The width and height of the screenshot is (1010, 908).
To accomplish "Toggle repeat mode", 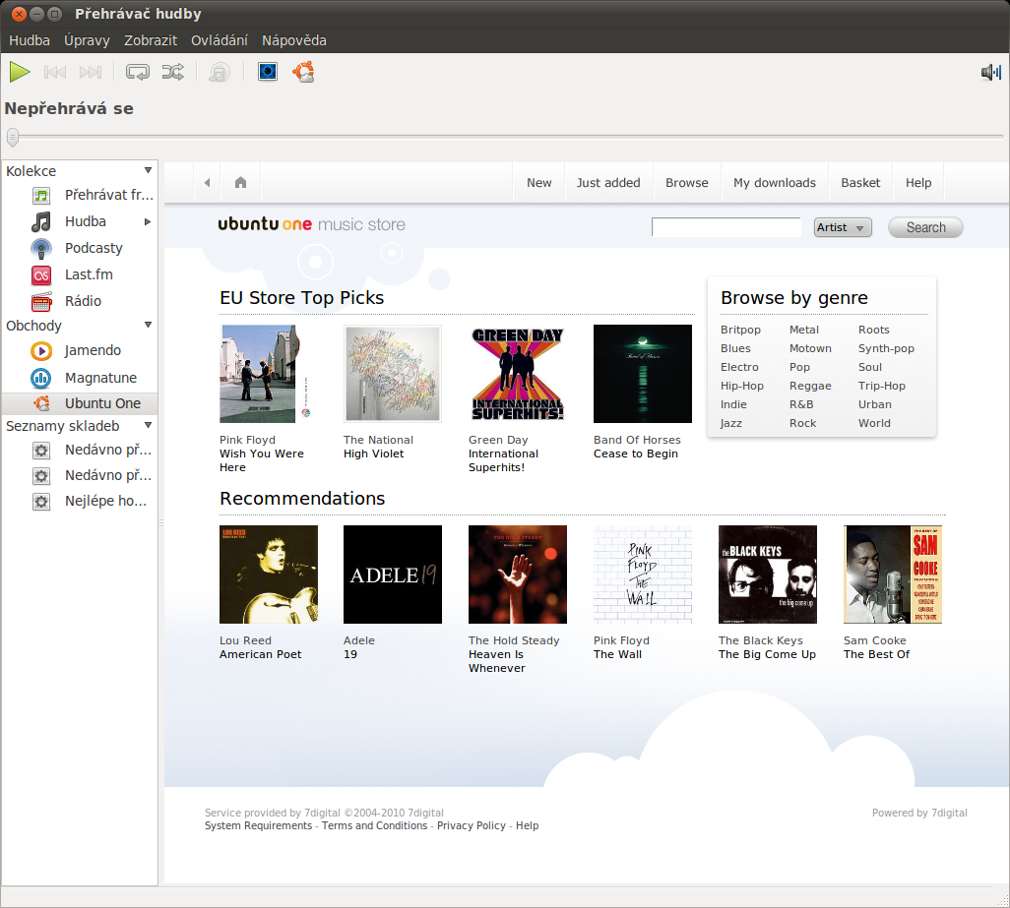I will click(x=137, y=72).
